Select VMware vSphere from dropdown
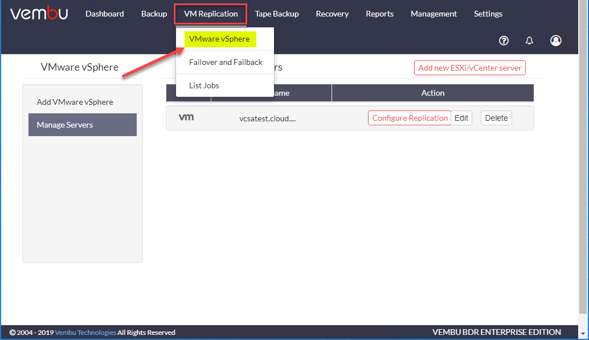 click(220, 39)
